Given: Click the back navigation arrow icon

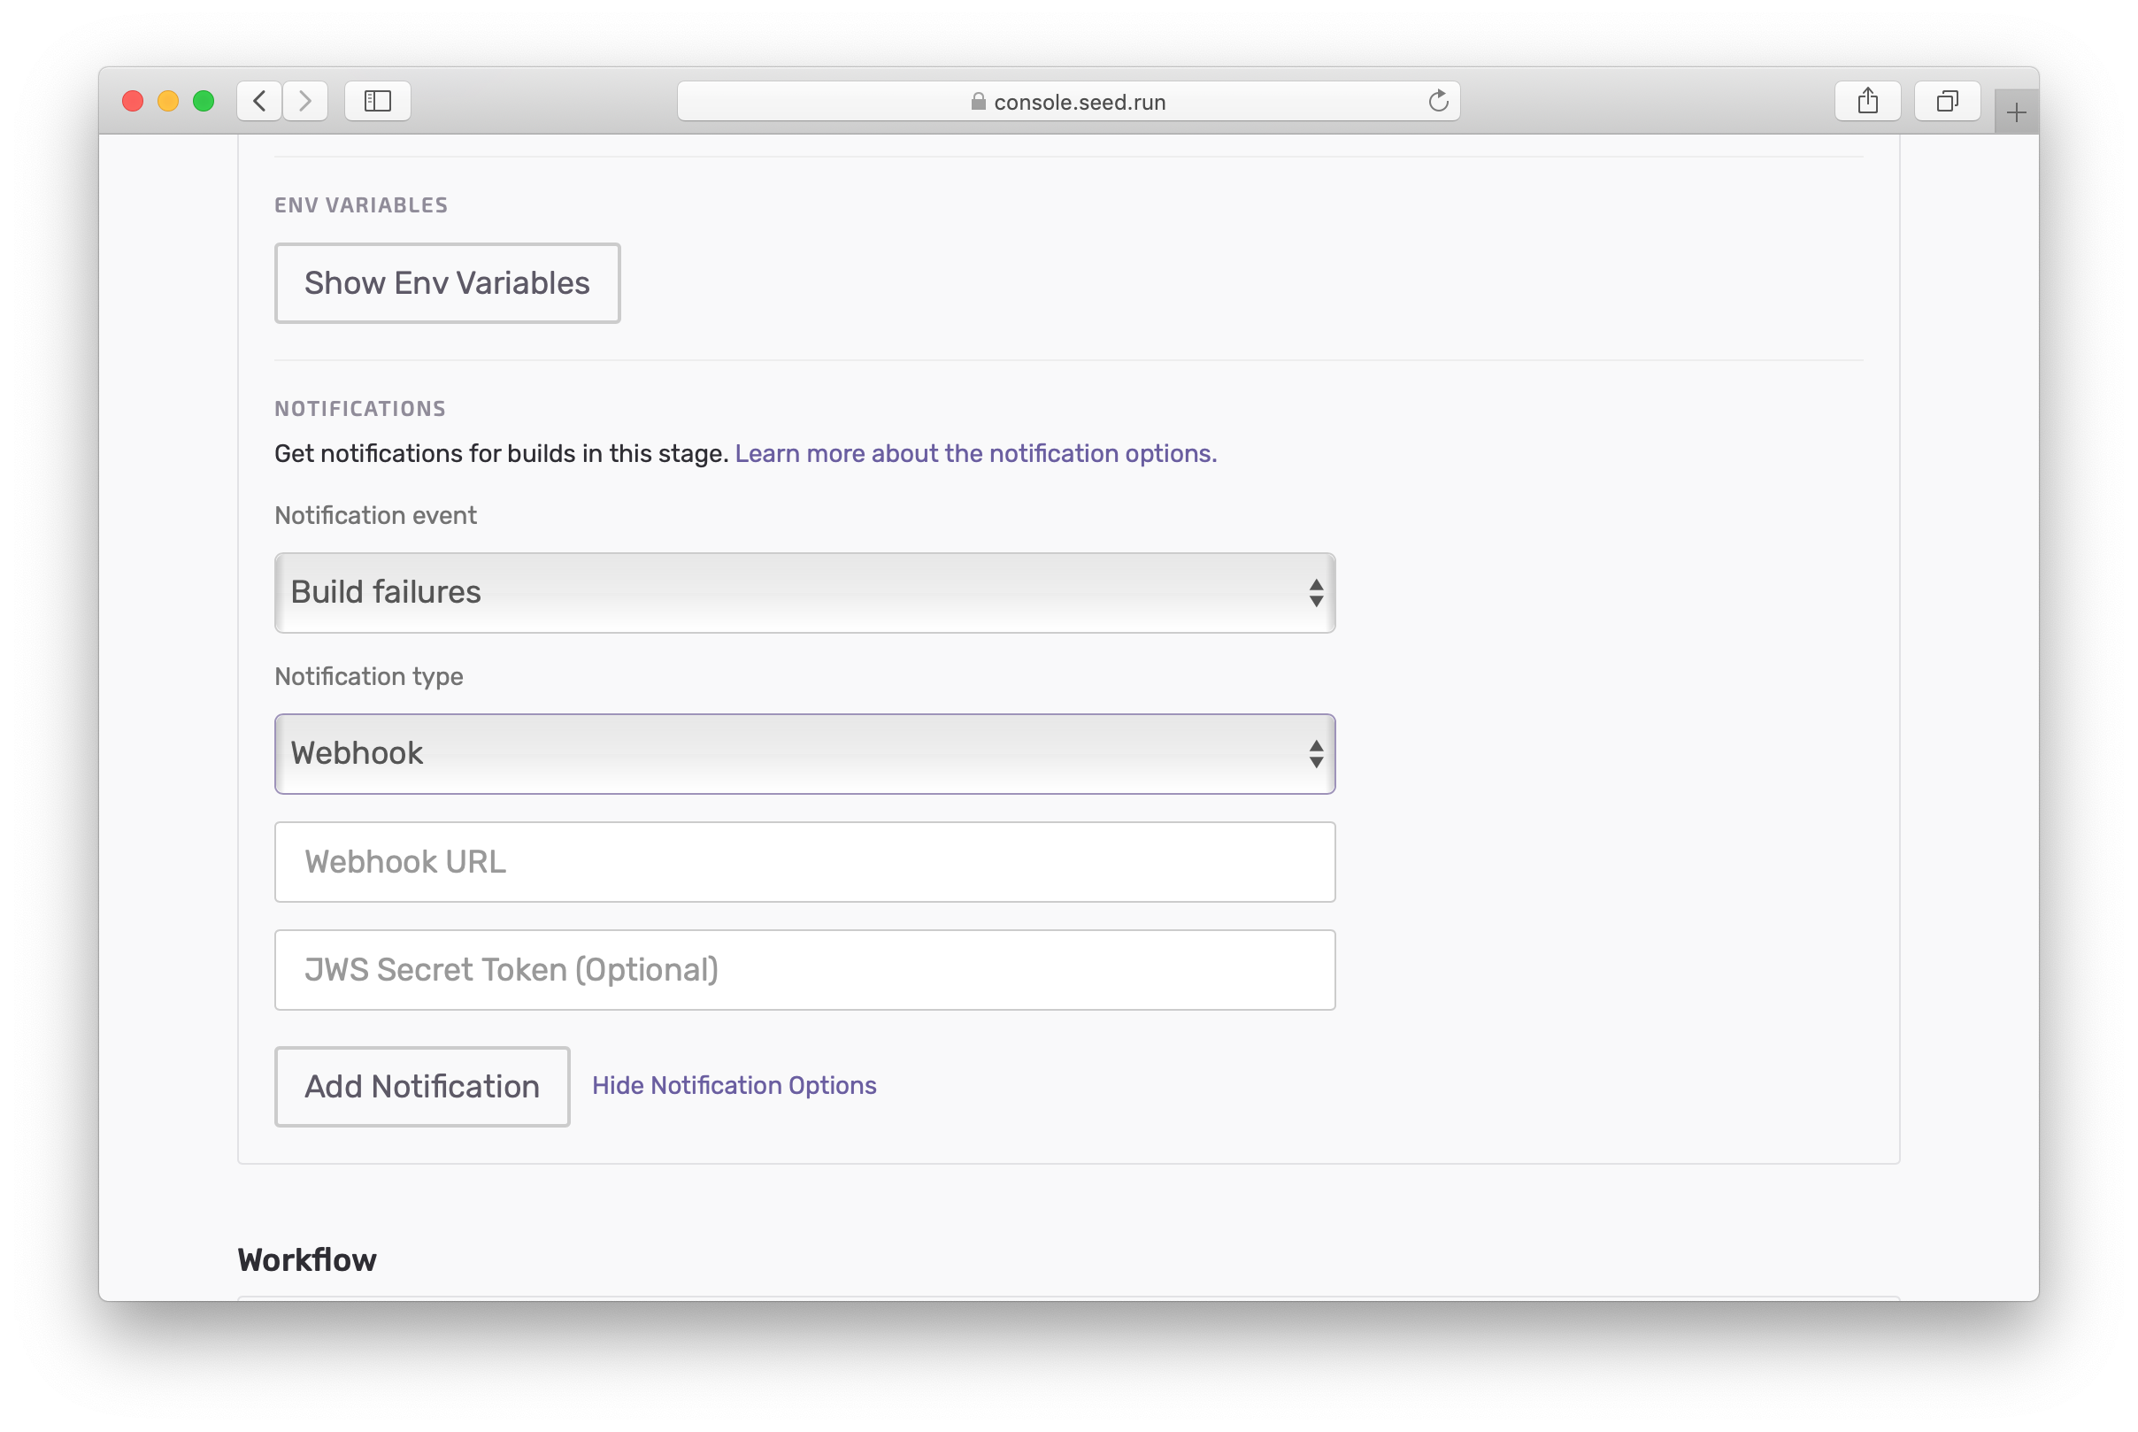Looking at the screenshot, I should (x=260, y=99).
